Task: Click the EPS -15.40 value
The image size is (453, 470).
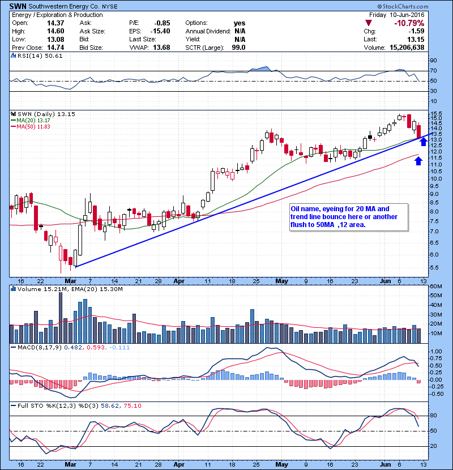Action: (x=160, y=31)
